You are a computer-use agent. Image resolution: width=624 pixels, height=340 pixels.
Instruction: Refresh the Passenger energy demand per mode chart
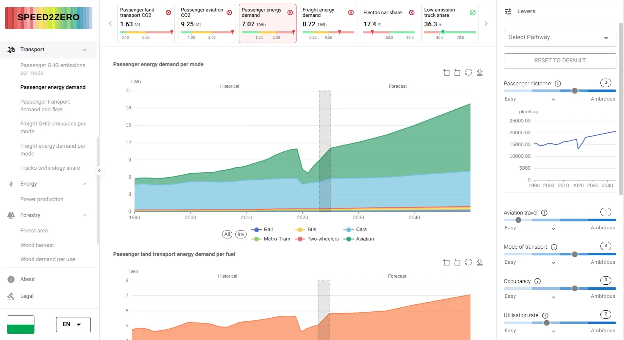tap(468, 72)
